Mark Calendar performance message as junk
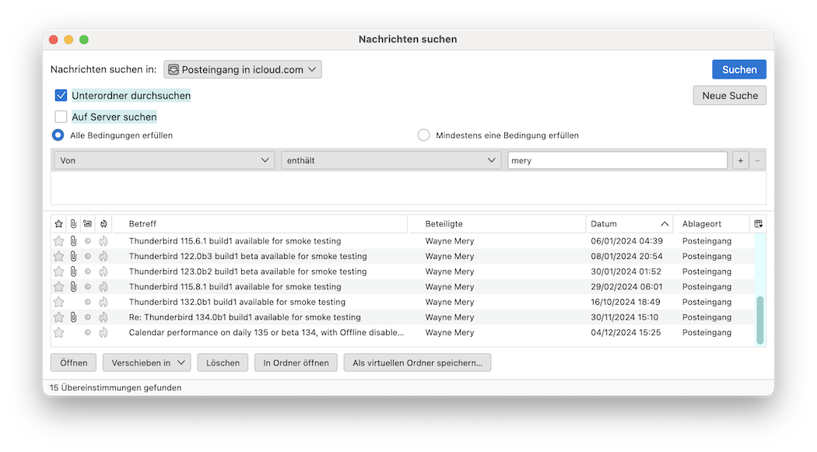The width and height of the screenshot is (817, 452). [x=103, y=332]
